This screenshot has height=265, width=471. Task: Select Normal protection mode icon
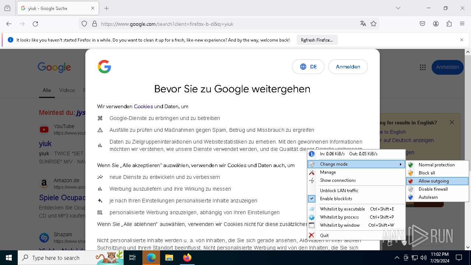[411, 165]
